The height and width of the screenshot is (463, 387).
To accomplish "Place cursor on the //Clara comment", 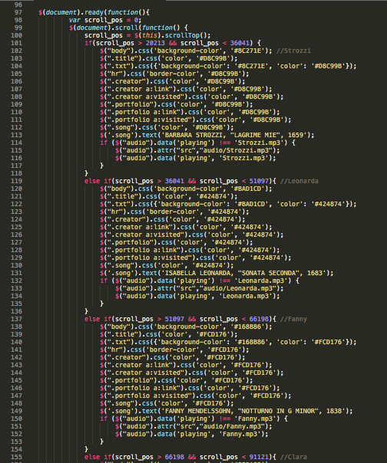I will click(x=293, y=457).
